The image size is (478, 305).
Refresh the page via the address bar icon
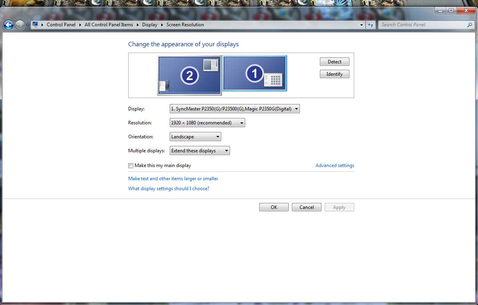tap(371, 25)
